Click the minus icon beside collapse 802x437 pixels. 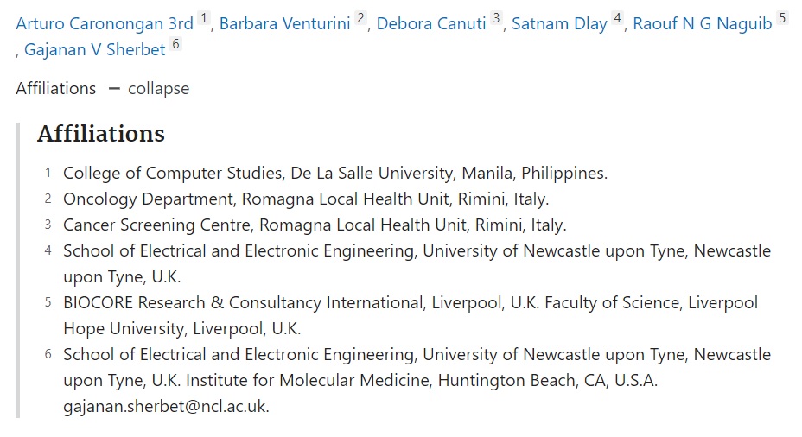pos(114,89)
